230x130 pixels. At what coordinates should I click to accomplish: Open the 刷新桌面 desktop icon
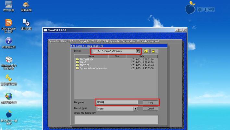point(26,6)
